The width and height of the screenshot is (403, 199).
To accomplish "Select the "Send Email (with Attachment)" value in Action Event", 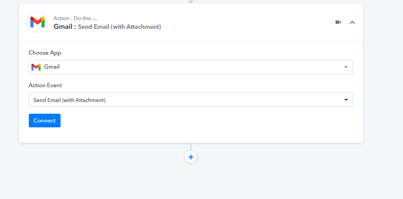I will tap(69, 100).
